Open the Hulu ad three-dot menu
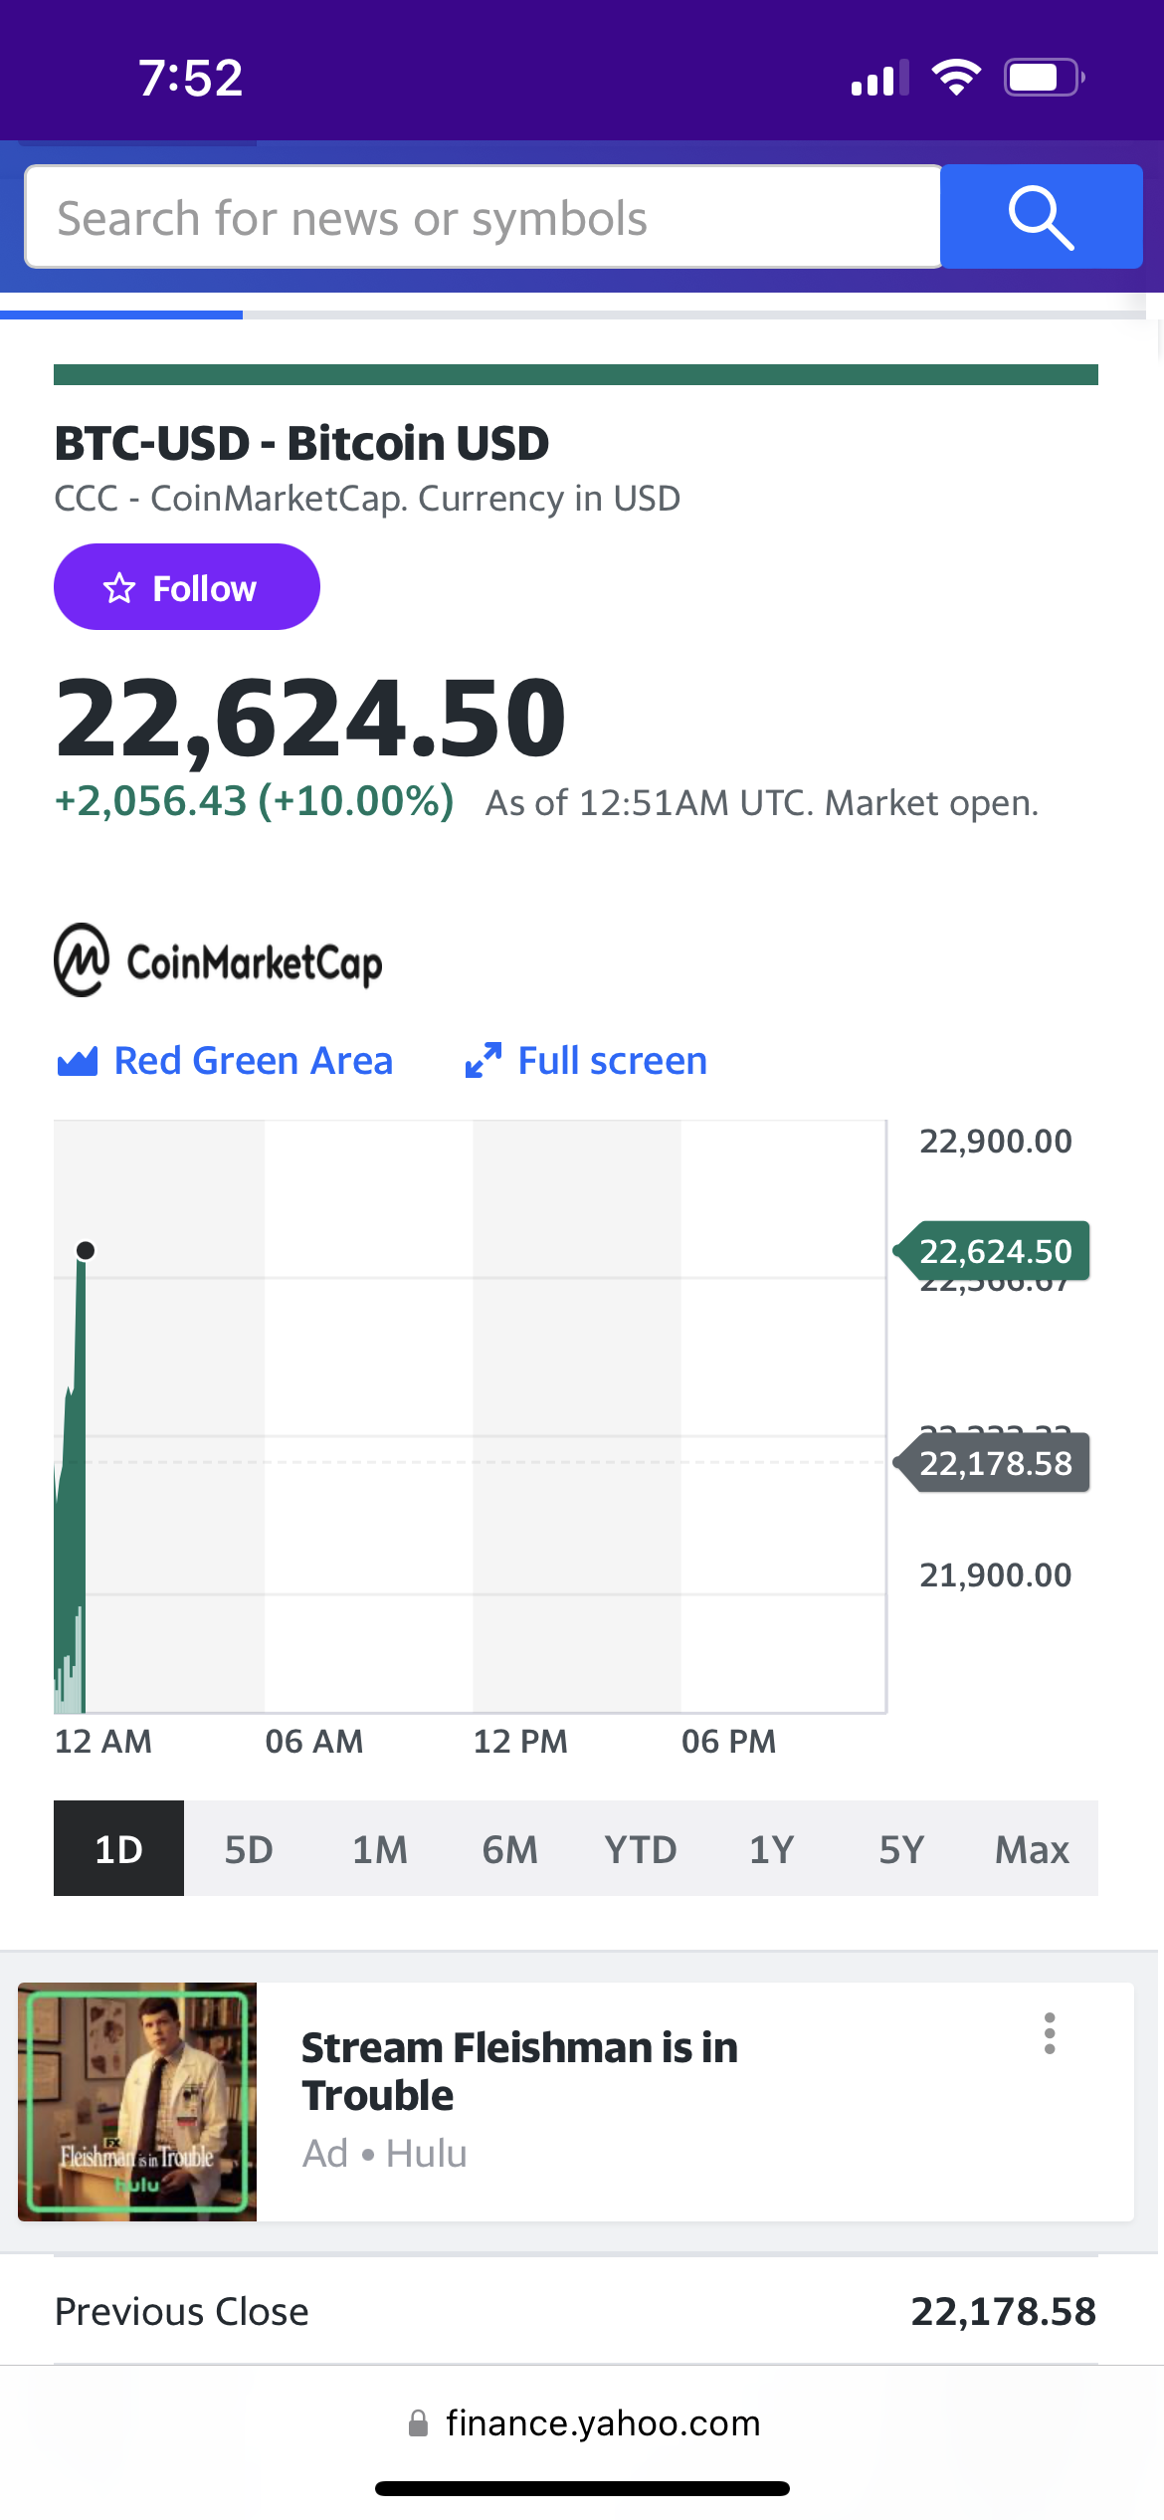Screen dimensions: 1164x2520 1049,2033
